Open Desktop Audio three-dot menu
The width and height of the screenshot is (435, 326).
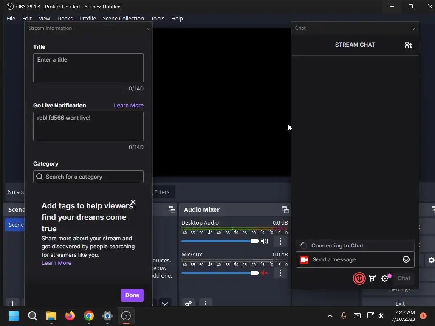(x=280, y=241)
